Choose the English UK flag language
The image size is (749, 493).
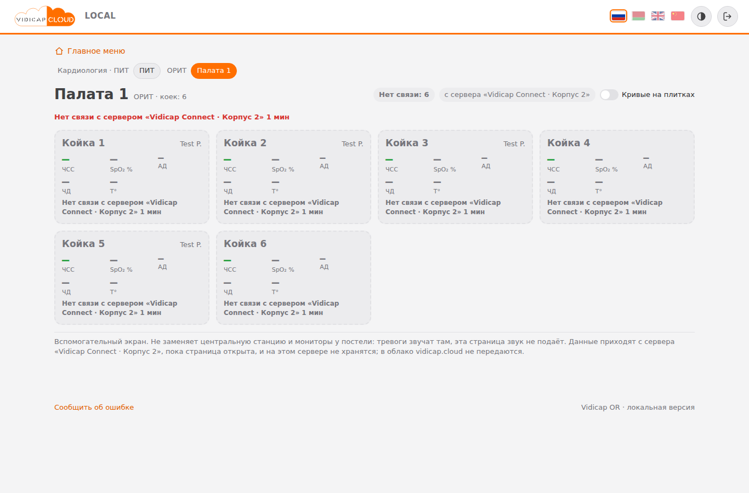click(658, 16)
